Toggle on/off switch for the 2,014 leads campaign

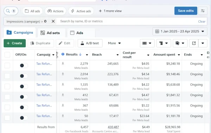pos(24,76)
